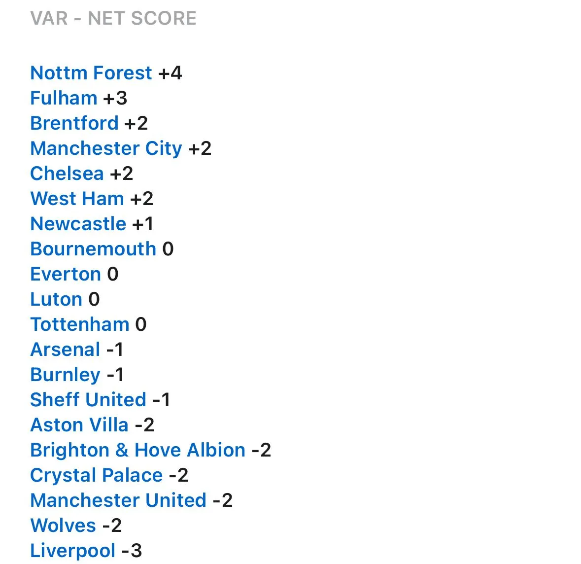Open the Aston Villa link

pyautogui.click(x=79, y=425)
